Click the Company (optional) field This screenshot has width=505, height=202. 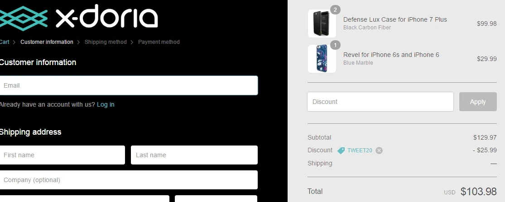tap(129, 180)
